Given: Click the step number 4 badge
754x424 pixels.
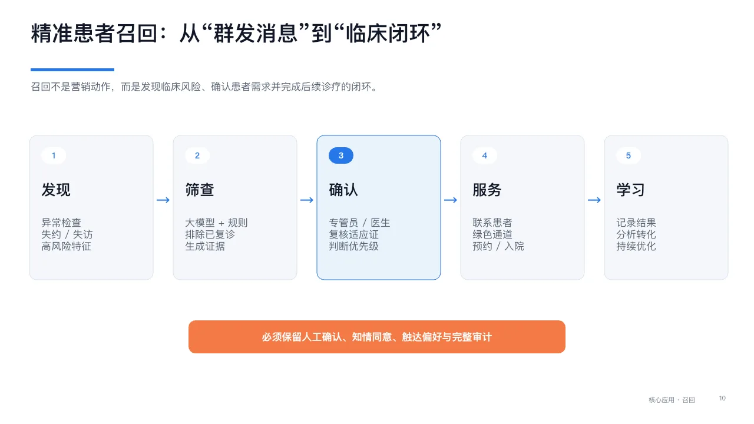Looking at the screenshot, I should coord(485,155).
